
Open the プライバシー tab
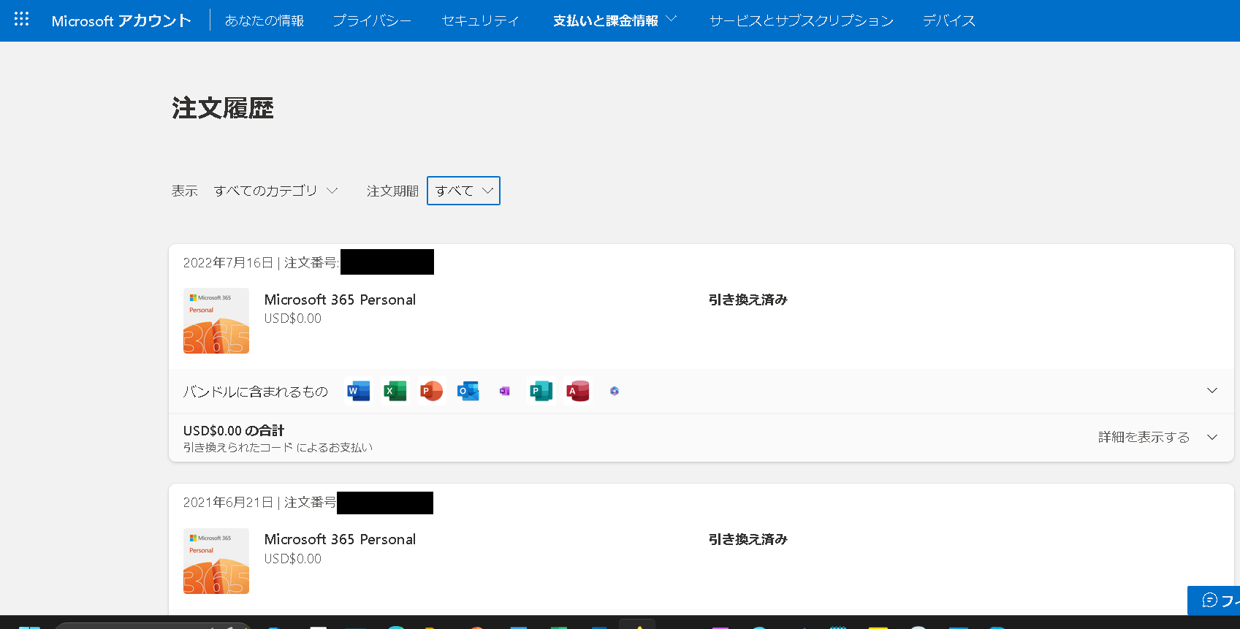[x=372, y=20]
